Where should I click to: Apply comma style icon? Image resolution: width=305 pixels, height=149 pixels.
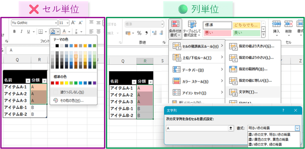pos(147,33)
